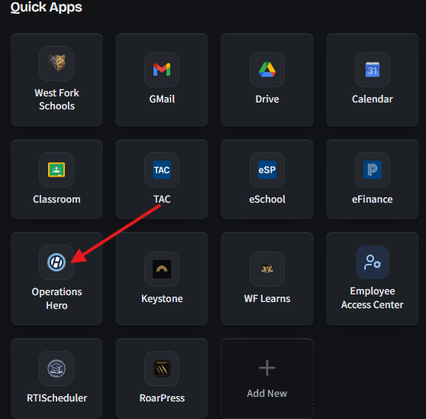
Task: Click the Drive label text
Action: 267,99
